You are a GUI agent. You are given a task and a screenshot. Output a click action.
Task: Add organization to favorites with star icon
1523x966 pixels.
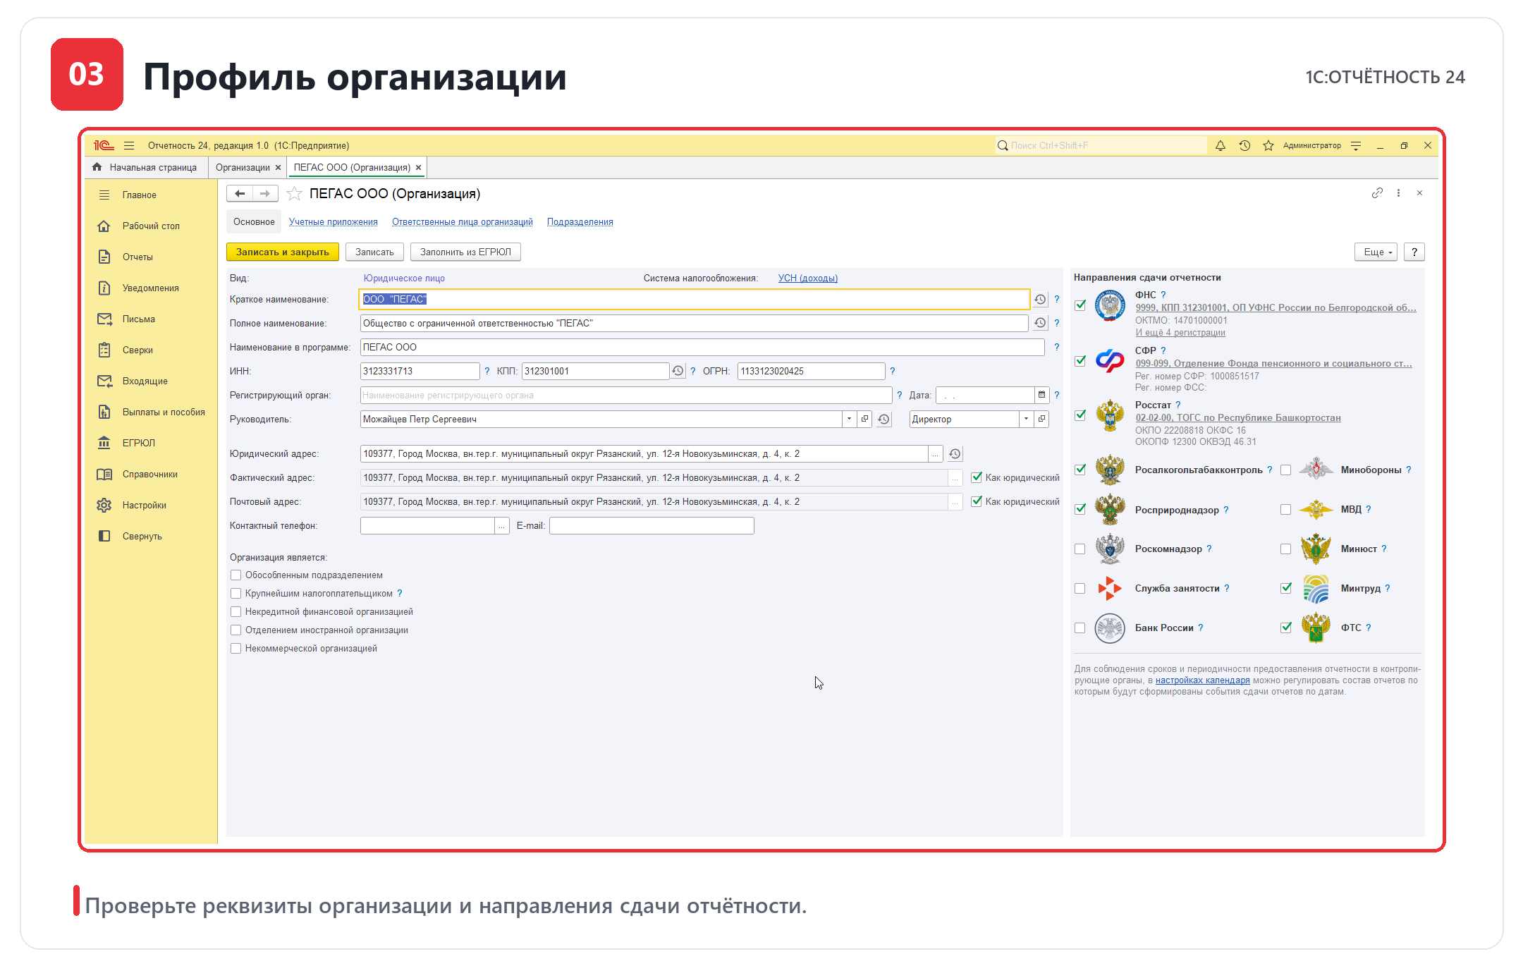coord(295,194)
